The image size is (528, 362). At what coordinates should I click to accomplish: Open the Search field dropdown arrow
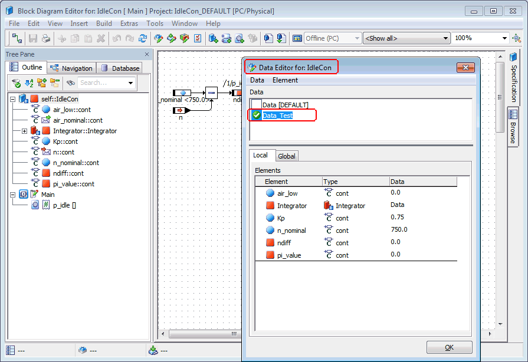[x=130, y=83]
